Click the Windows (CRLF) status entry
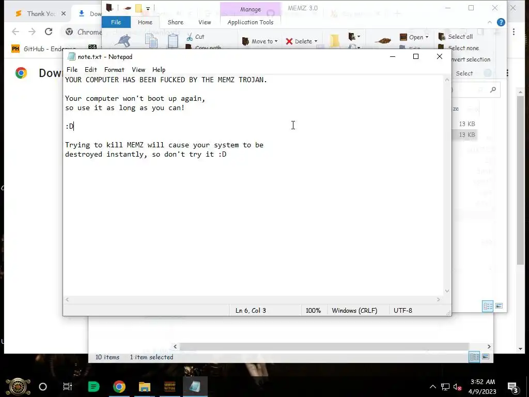529x397 pixels. click(354, 311)
